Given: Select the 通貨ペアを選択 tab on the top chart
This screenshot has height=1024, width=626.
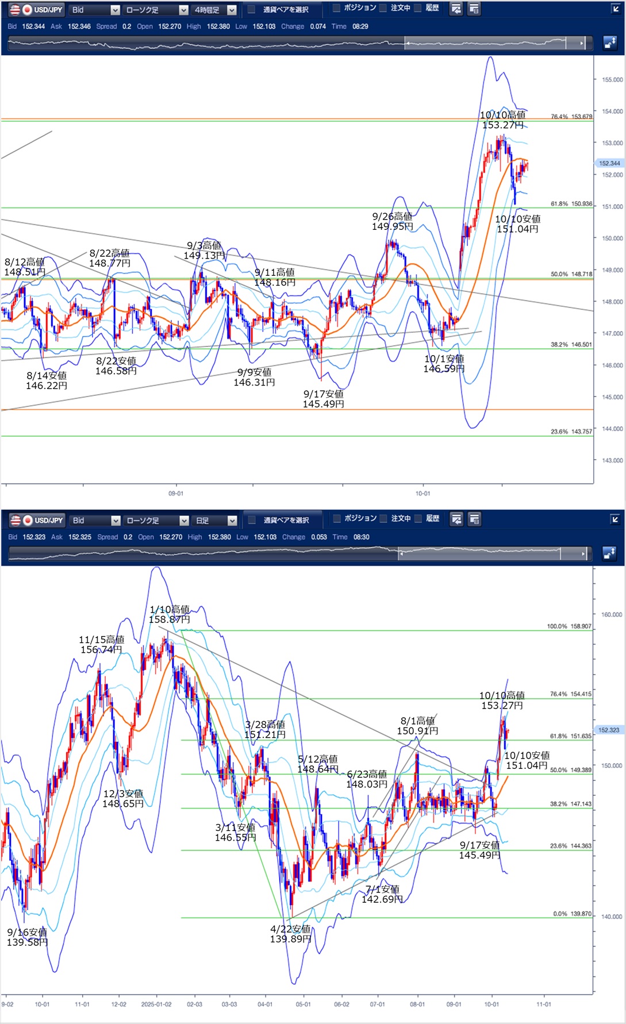Looking at the screenshot, I should coord(279,10).
